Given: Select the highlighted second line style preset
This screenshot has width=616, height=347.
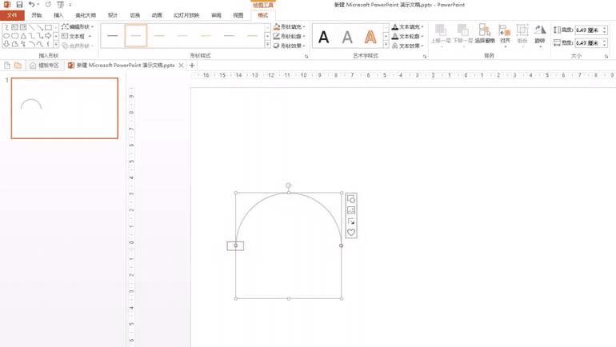Looking at the screenshot, I should [x=136, y=36].
